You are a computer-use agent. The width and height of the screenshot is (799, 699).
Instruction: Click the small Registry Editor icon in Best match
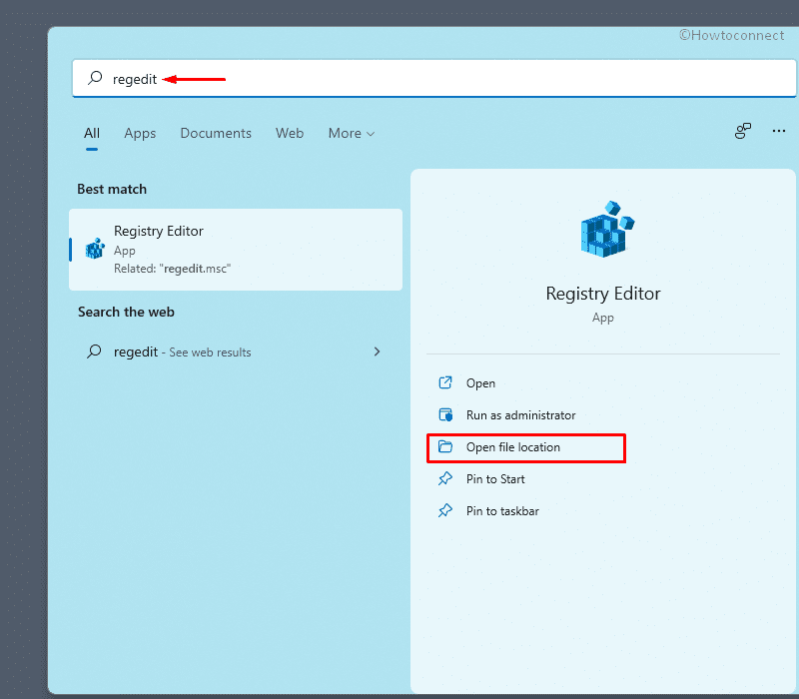pyautogui.click(x=95, y=249)
